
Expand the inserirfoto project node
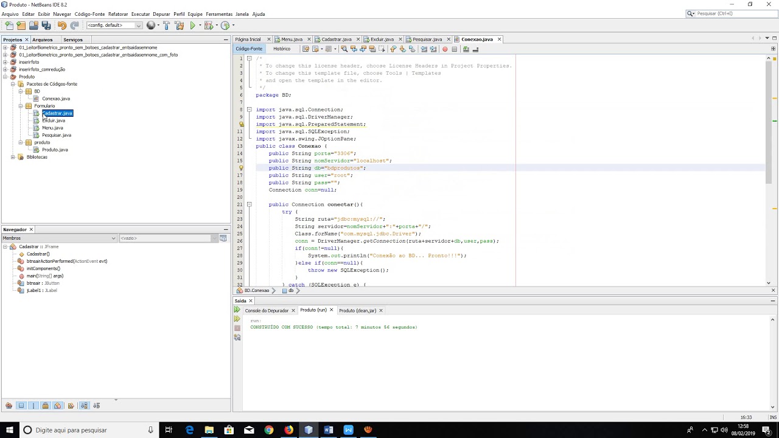(5, 62)
